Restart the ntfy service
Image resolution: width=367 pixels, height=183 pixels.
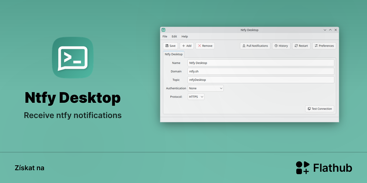click(x=301, y=46)
